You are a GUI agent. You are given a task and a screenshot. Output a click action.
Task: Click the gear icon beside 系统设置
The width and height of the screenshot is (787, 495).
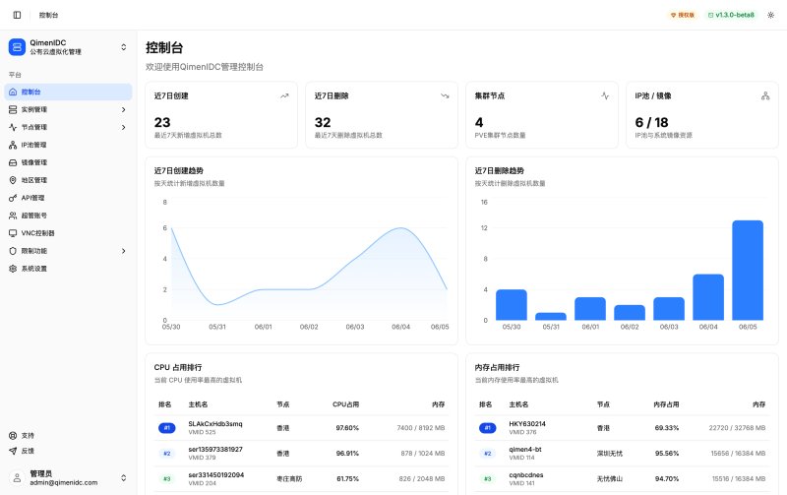tap(13, 269)
